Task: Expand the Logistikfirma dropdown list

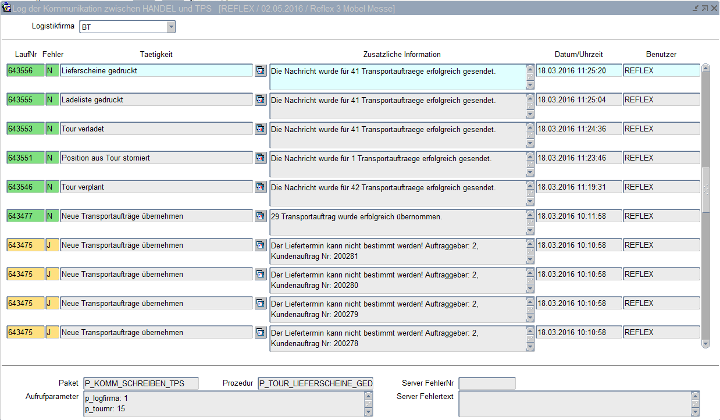Action: 170,27
